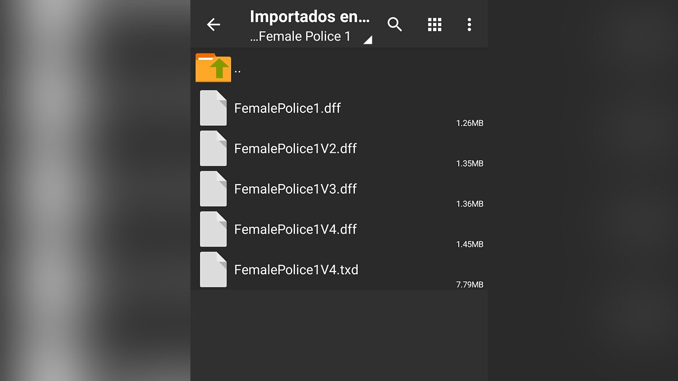Viewport: 678px width, 381px height.
Task: Click the FemalePolice1.dff file icon
Action: coord(214,108)
